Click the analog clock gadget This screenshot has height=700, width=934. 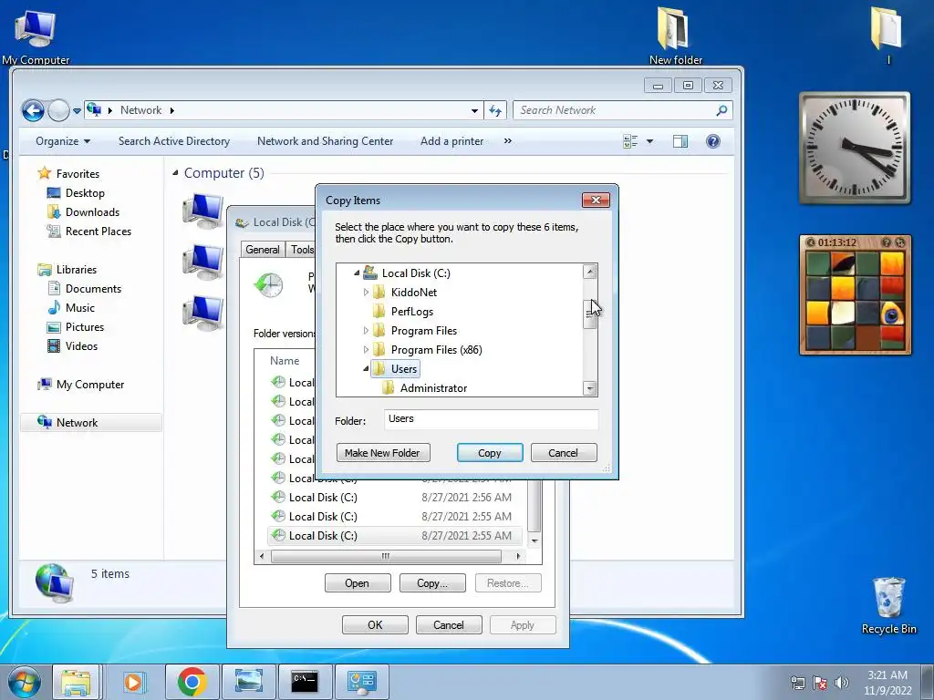(x=854, y=148)
